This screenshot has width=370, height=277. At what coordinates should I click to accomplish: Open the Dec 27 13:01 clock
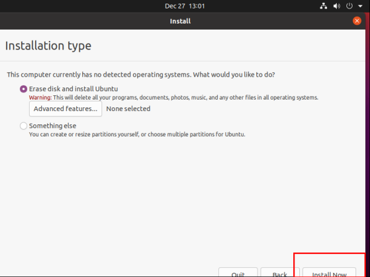click(x=185, y=6)
